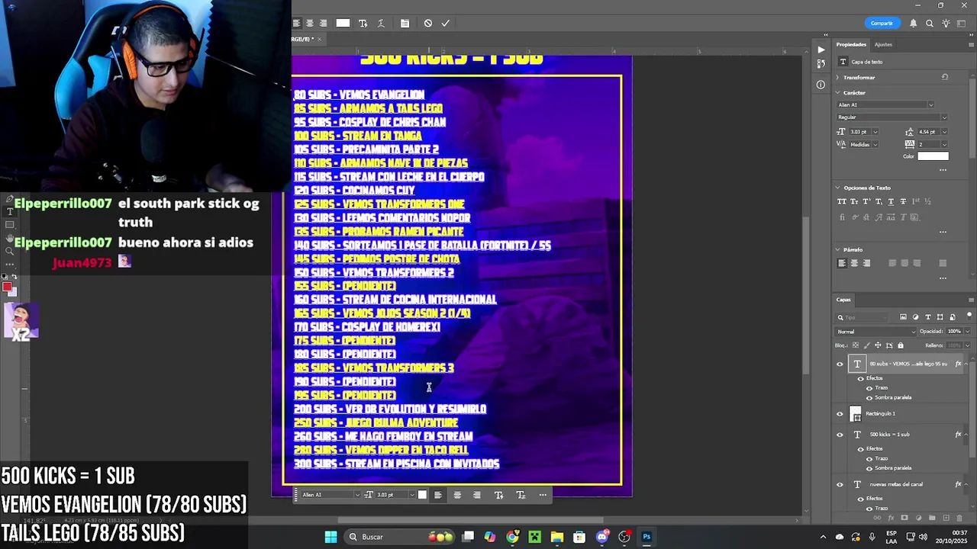This screenshot has width=977, height=549.
Task: Reset transform in Transformar section
Action: [945, 77]
